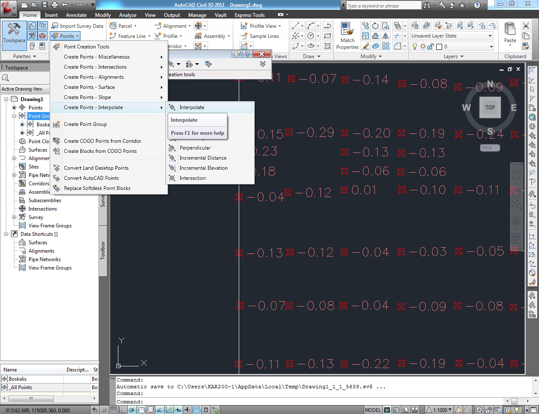Click the Copy Clip icon
Viewport: 539px width, 414px height.
pos(526,36)
